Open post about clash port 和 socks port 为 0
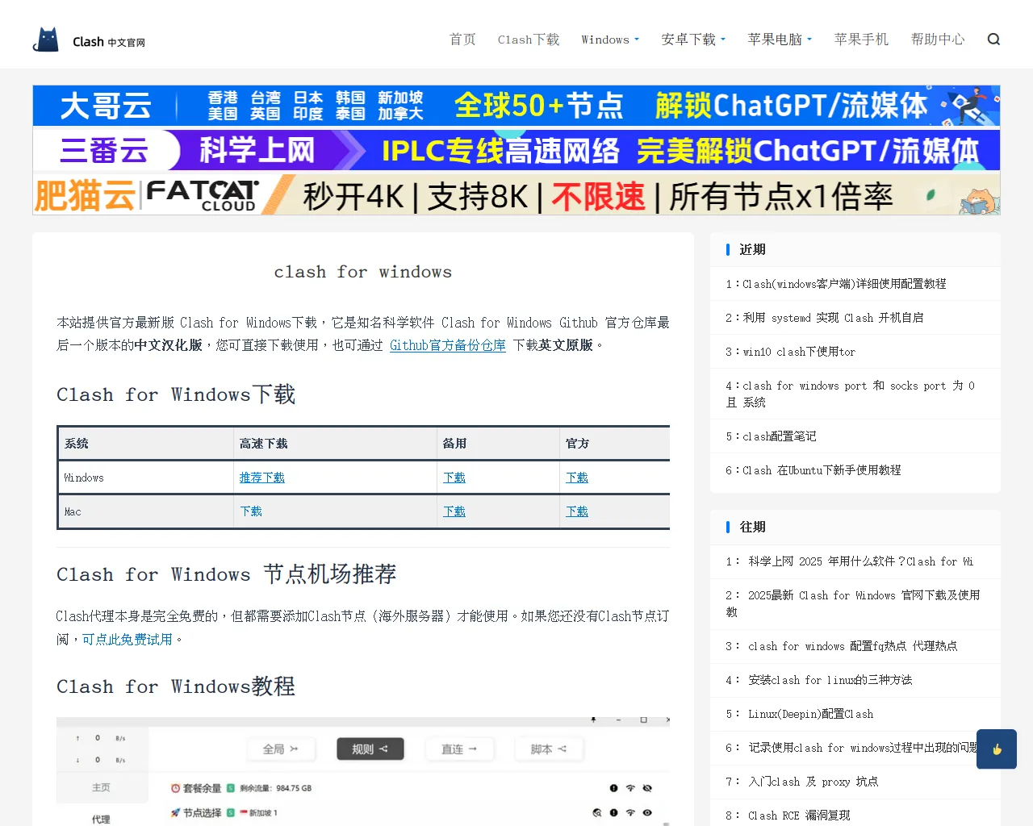Screen dimensions: 1033x826 coord(850,394)
